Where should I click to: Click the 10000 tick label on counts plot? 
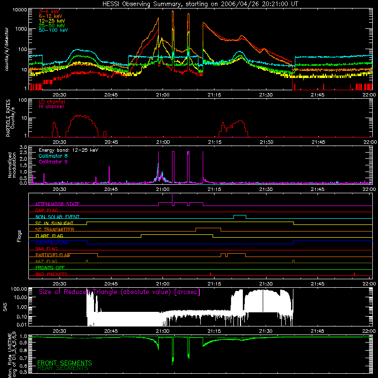20,10
